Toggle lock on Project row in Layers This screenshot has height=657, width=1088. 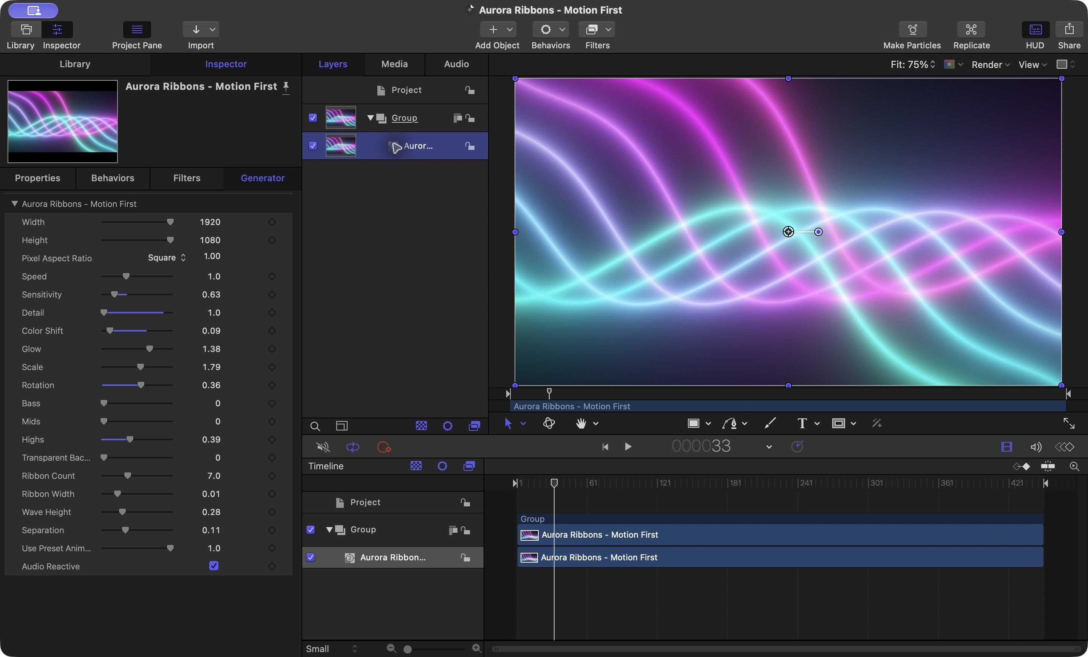point(470,90)
